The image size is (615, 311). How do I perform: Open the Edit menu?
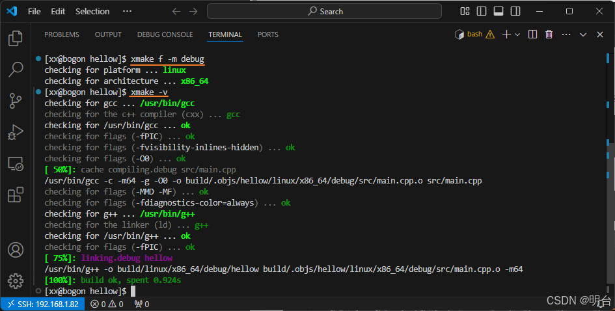(58, 11)
